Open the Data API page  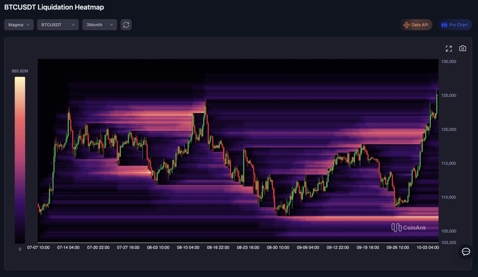[x=416, y=24]
